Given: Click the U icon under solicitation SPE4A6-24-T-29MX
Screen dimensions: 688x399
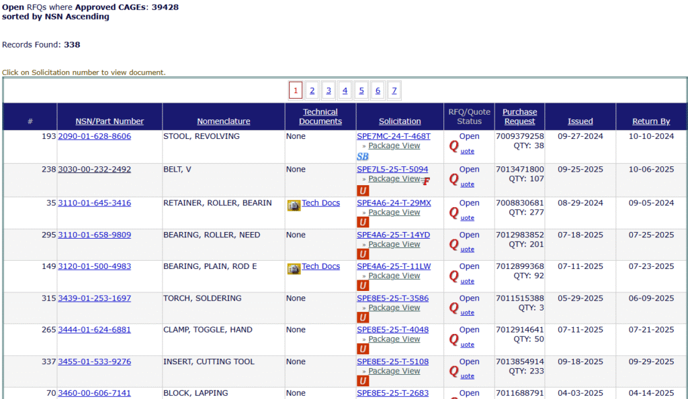Looking at the screenshot, I should pos(363,223).
